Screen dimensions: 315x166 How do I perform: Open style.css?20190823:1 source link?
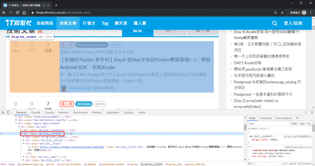click(x=297, y=136)
